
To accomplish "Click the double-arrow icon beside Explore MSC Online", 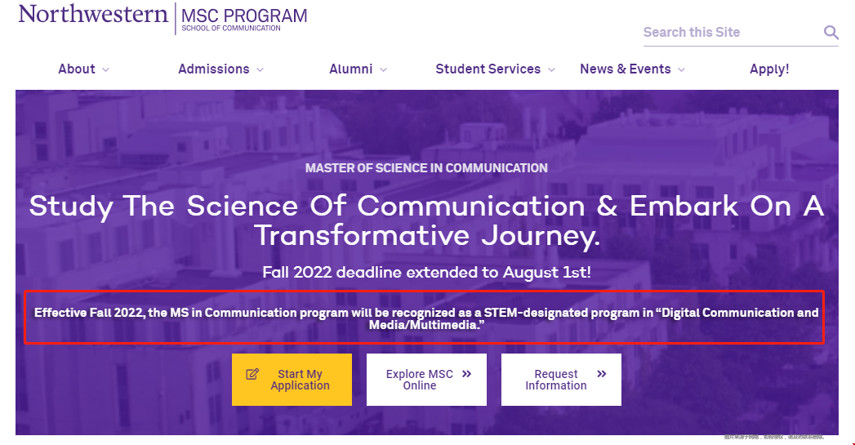I will coord(466,374).
